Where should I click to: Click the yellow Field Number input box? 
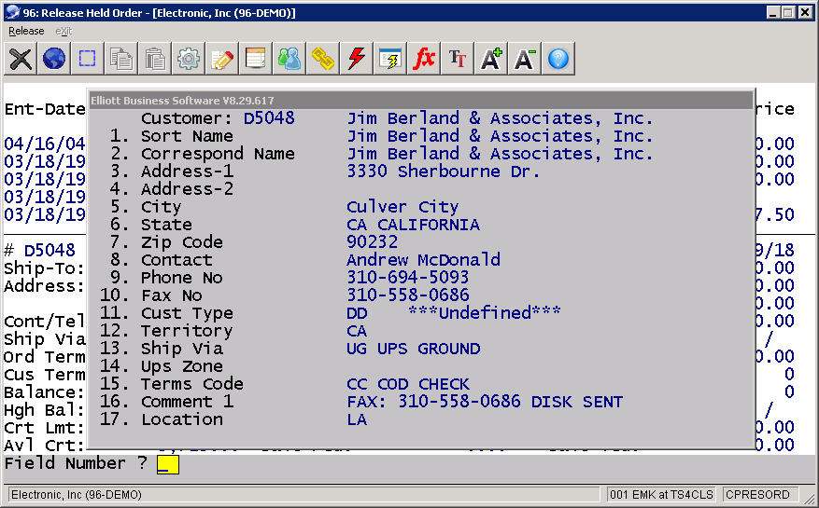168,464
